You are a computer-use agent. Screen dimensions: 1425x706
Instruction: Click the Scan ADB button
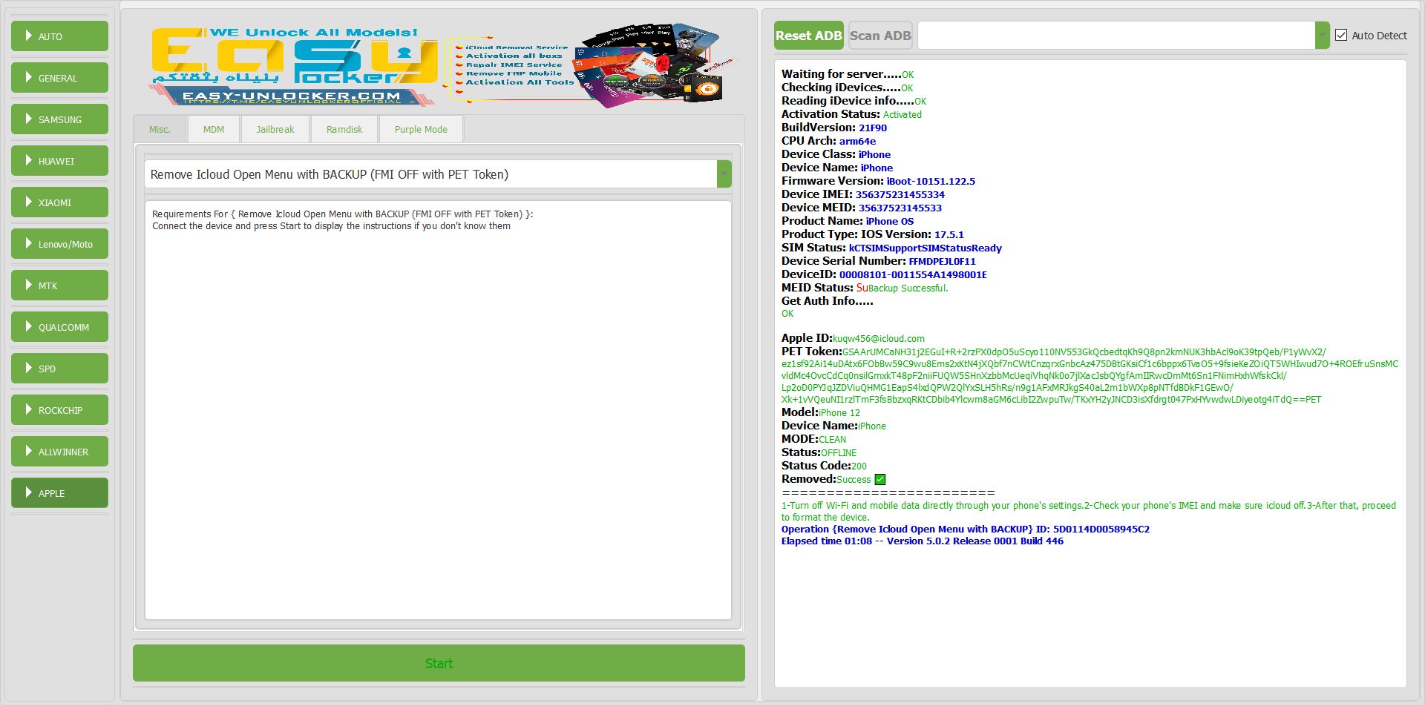click(880, 36)
